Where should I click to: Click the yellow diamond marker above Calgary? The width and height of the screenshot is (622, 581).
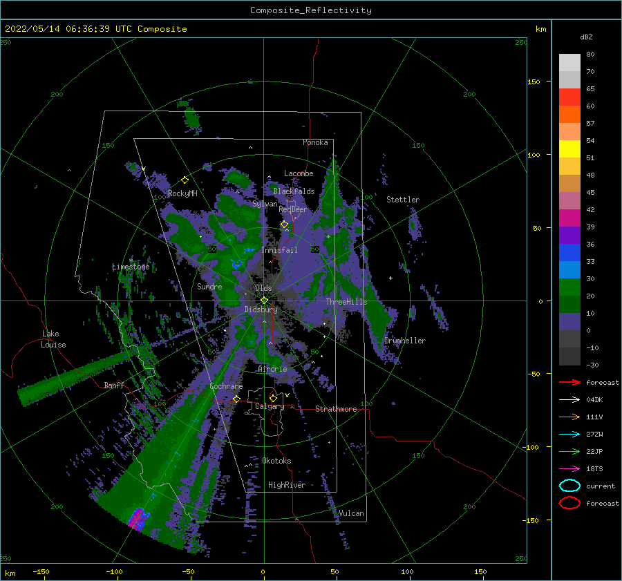pyautogui.click(x=273, y=398)
